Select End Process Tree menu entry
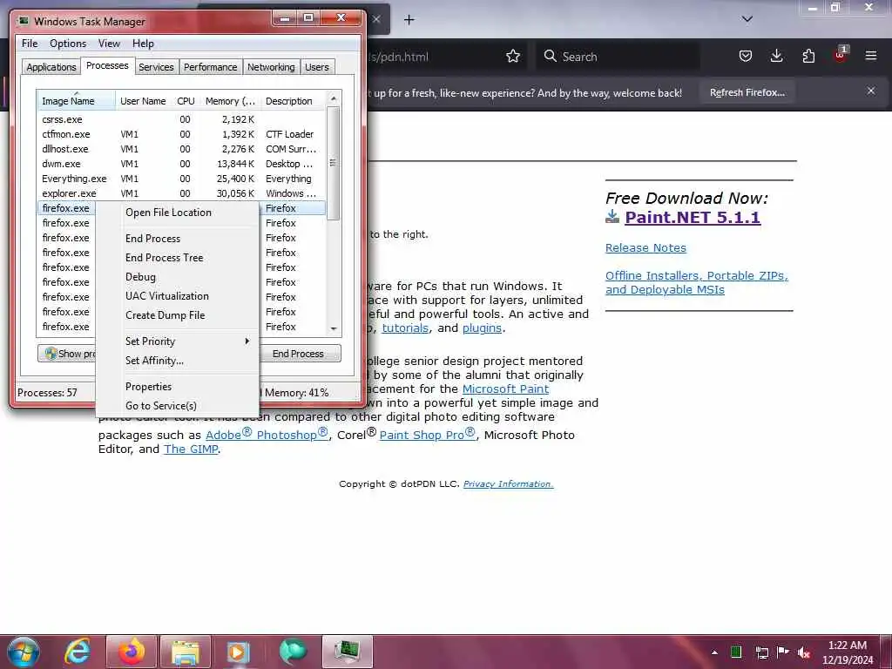The height and width of the screenshot is (669, 892). [178, 258]
